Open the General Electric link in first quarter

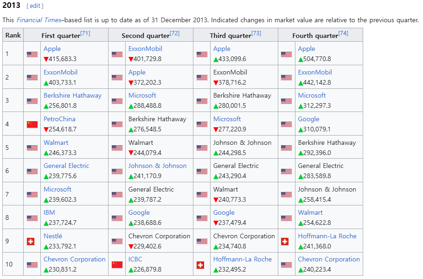[66, 166]
